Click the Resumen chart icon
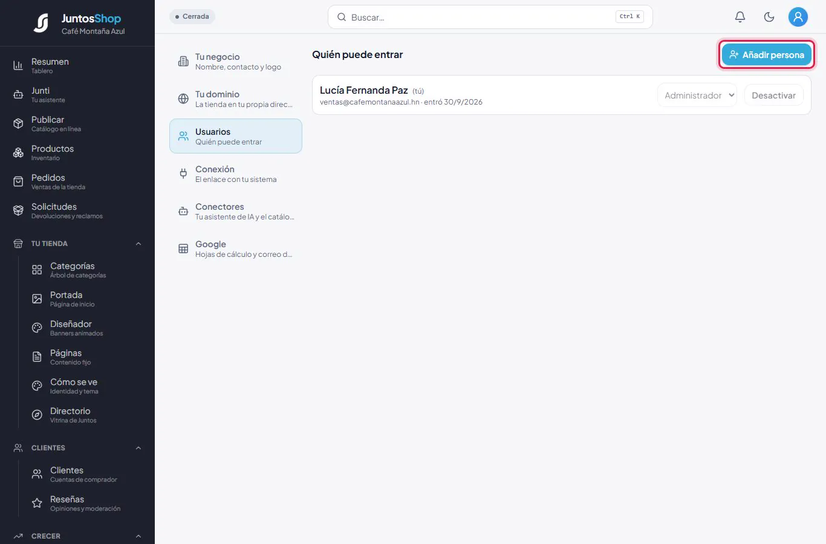 [x=18, y=65]
